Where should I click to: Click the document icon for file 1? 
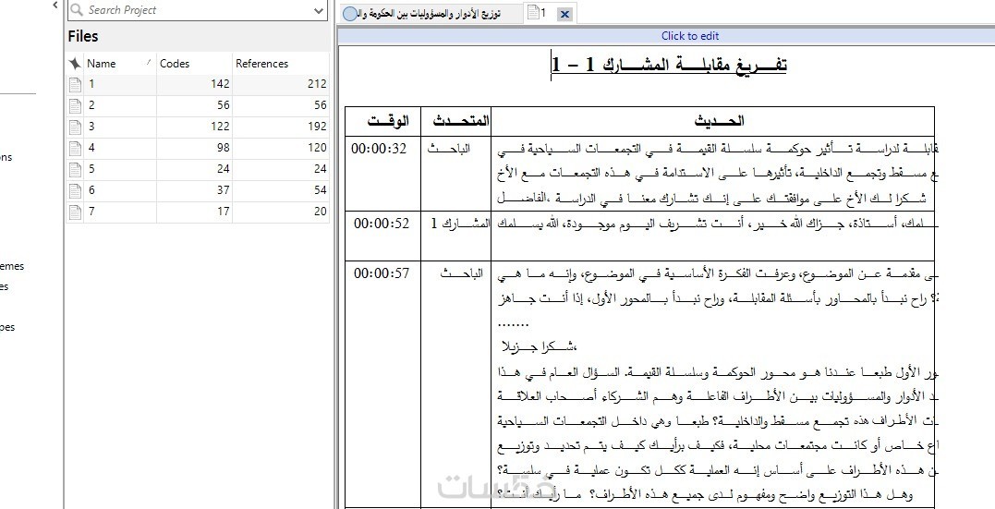(x=75, y=84)
